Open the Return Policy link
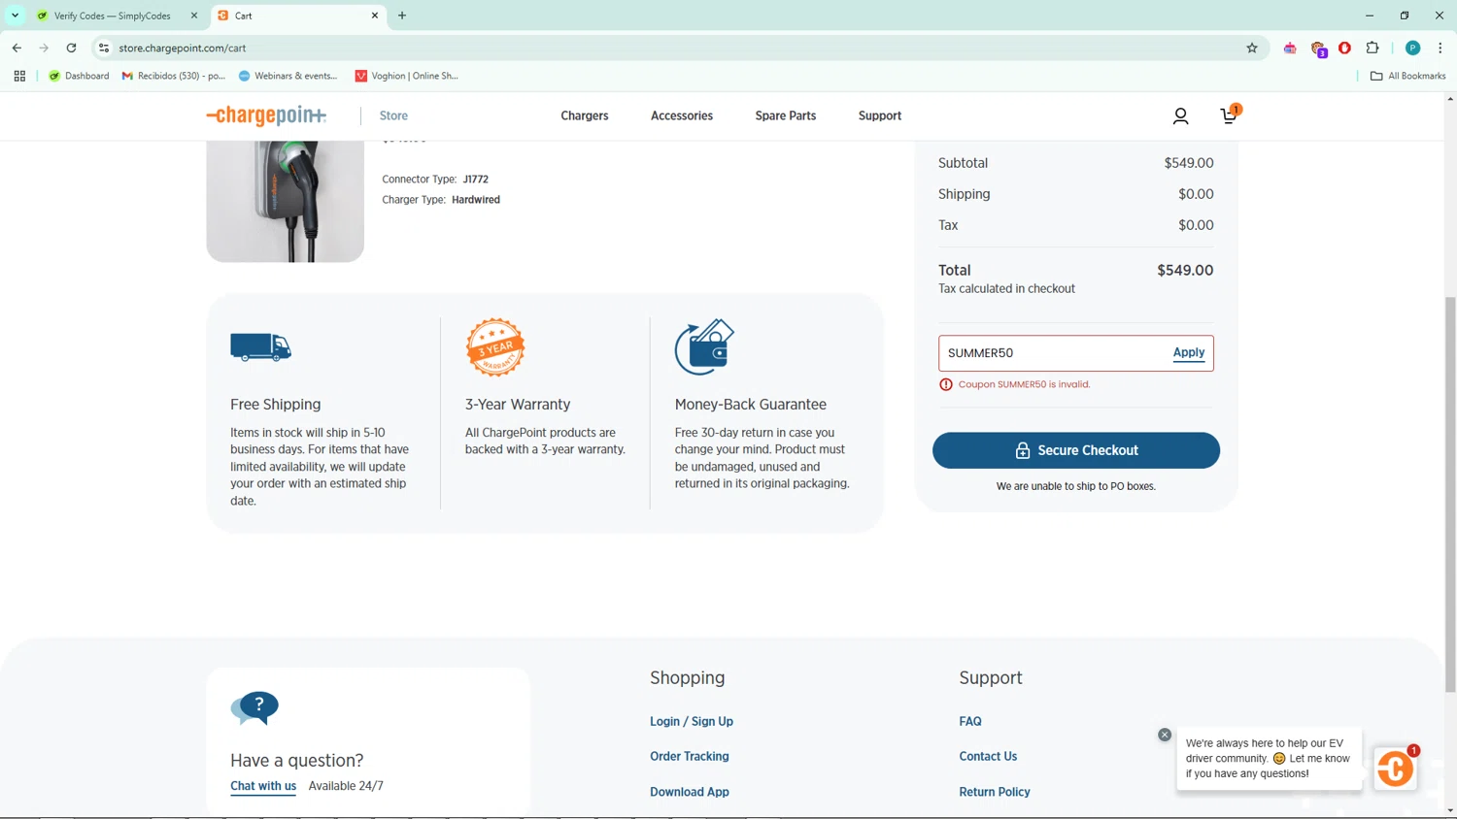This screenshot has width=1457, height=819. click(x=995, y=792)
